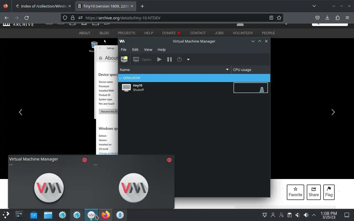Open the BLOG link on archive.org
Image resolution: width=354 pixels, height=221 pixels.
(104, 33)
